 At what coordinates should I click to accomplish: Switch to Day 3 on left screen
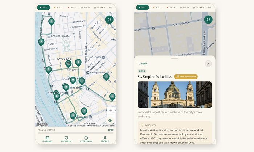click(x=71, y=8)
